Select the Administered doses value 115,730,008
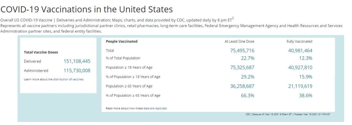 coord(77,71)
